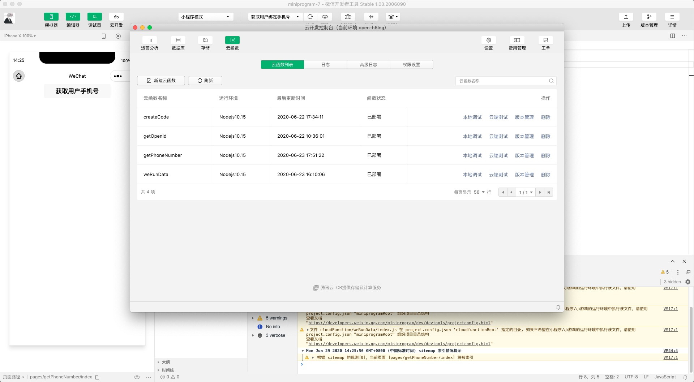This screenshot has height=382, width=694.
Task: Click 云端测试 for getPhoneNumber
Action: point(498,155)
